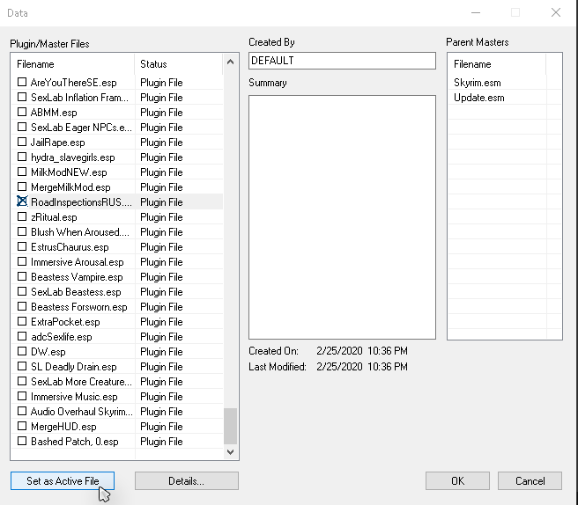Check the AreYouThereSE.esp checkbox

23,83
